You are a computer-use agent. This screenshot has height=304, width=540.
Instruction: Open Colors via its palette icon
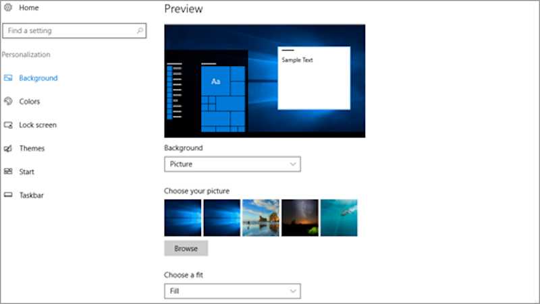(8, 102)
